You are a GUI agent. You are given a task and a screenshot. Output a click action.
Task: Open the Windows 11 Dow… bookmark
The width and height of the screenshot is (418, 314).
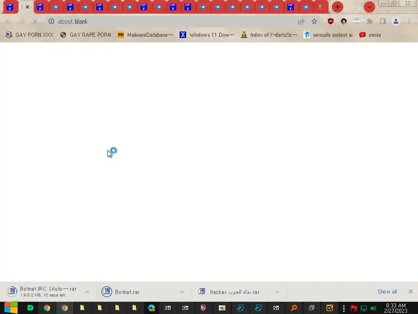tap(207, 35)
